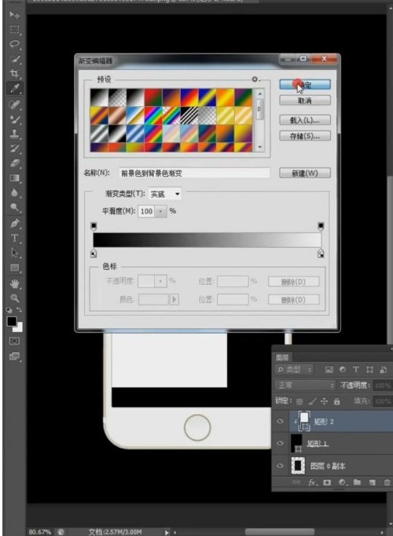Hide the 矩形 2 layer

pyautogui.click(x=281, y=421)
